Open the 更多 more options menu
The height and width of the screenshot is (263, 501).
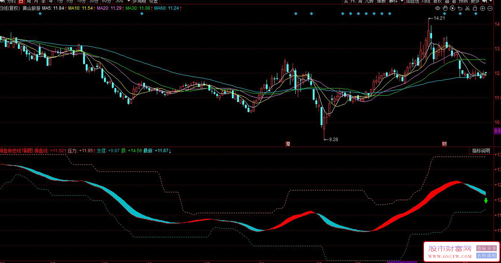click(x=475, y=2)
